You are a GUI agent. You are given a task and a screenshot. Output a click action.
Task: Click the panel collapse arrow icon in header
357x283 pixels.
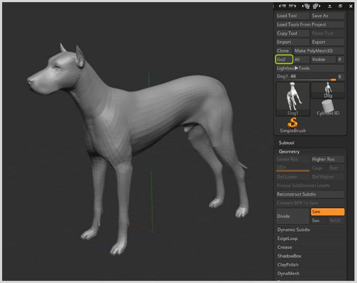(329, 6)
